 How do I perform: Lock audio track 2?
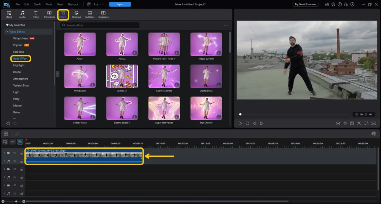point(22,177)
